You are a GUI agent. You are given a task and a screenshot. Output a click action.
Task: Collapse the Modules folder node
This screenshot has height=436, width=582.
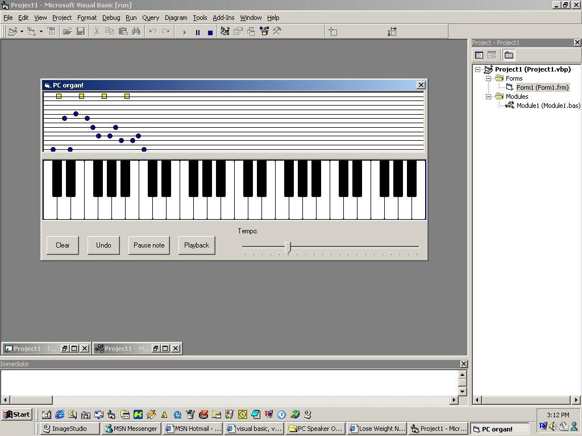pyautogui.click(x=488, y=97)
